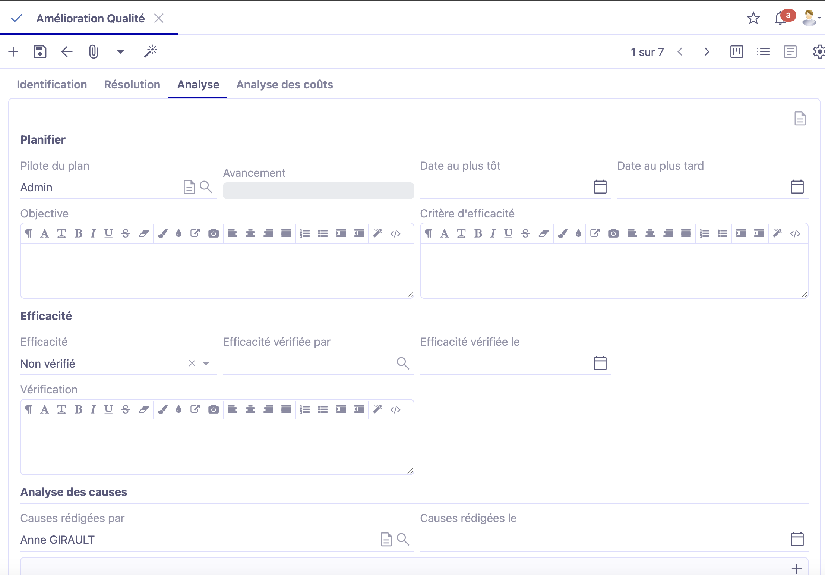Go to next record arrow
The image size is (825, 575).
point(707,52)
